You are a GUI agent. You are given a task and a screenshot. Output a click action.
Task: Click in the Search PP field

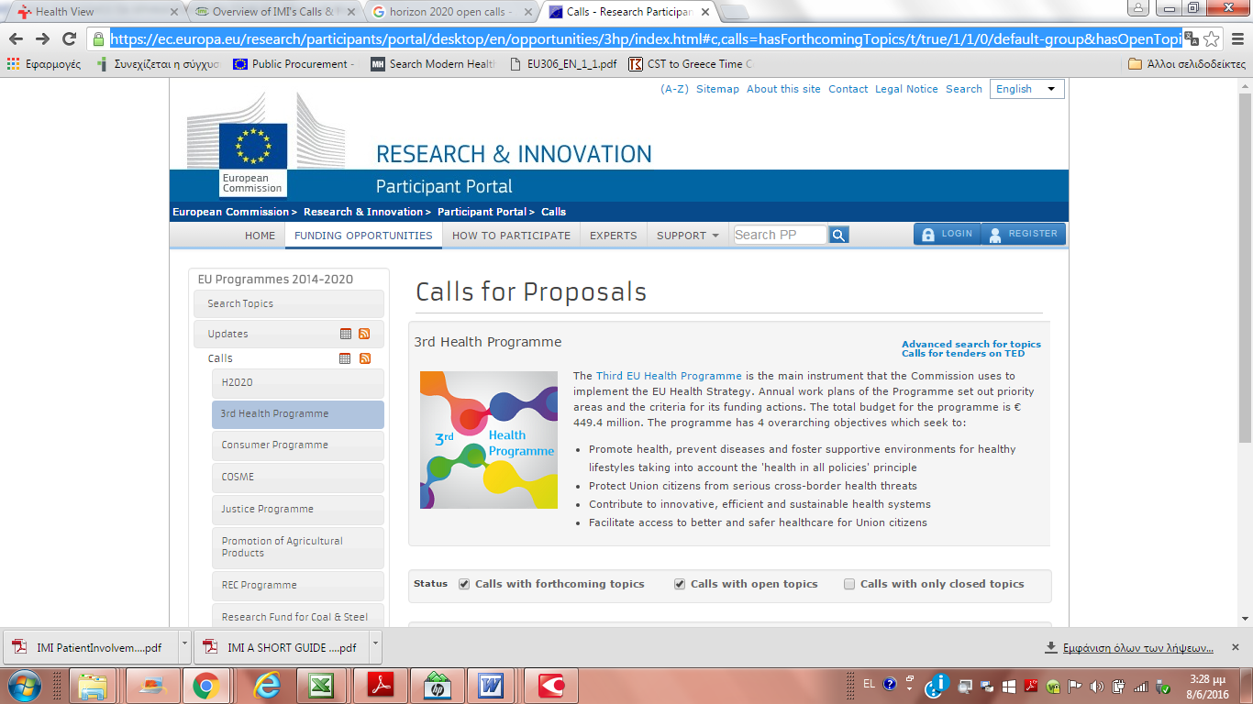click(x=780, y=235)
